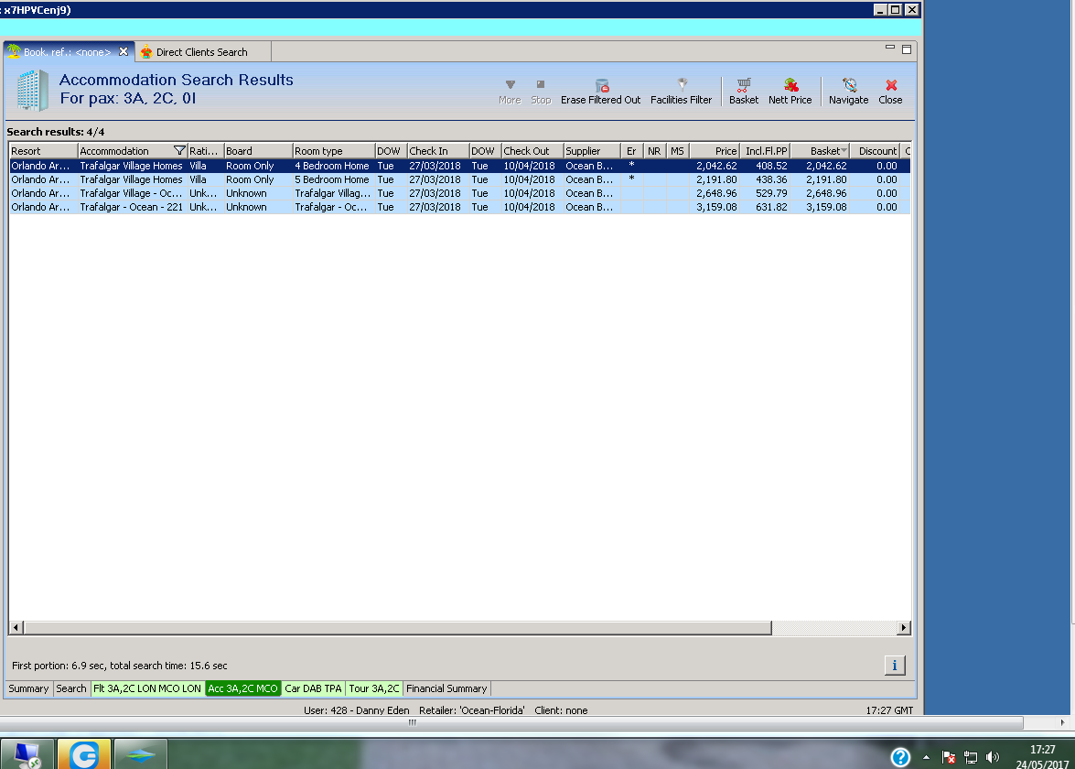
Task: Sort by Supplier column header
Action: click(x=592, y=151)
